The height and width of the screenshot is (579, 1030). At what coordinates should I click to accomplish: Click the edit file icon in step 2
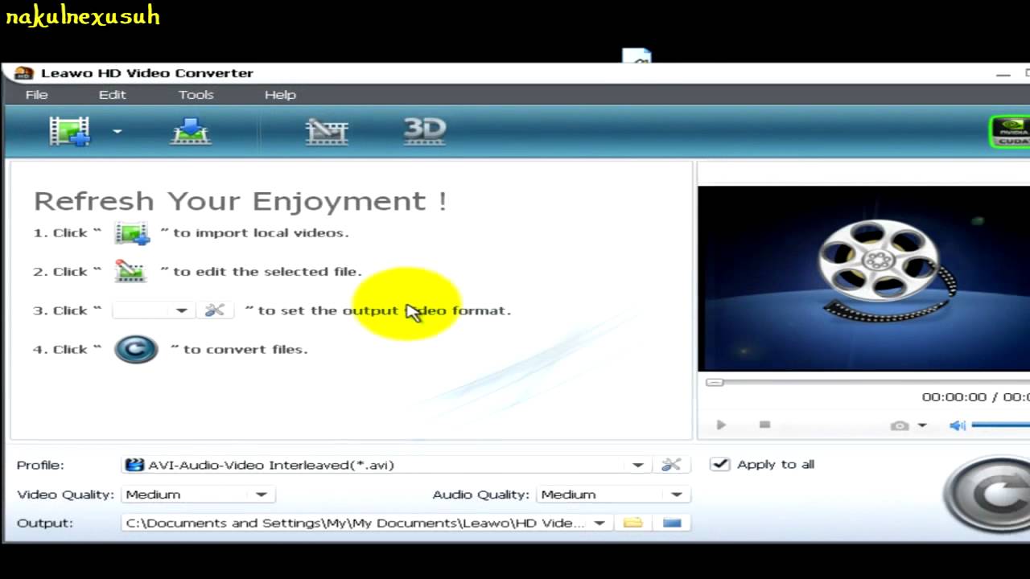click(x=130, y=271)
